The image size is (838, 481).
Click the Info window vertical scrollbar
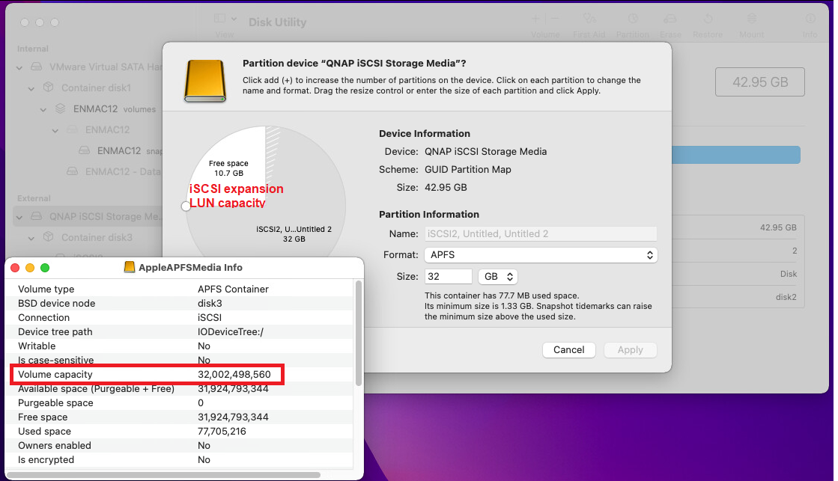(359, 333)
